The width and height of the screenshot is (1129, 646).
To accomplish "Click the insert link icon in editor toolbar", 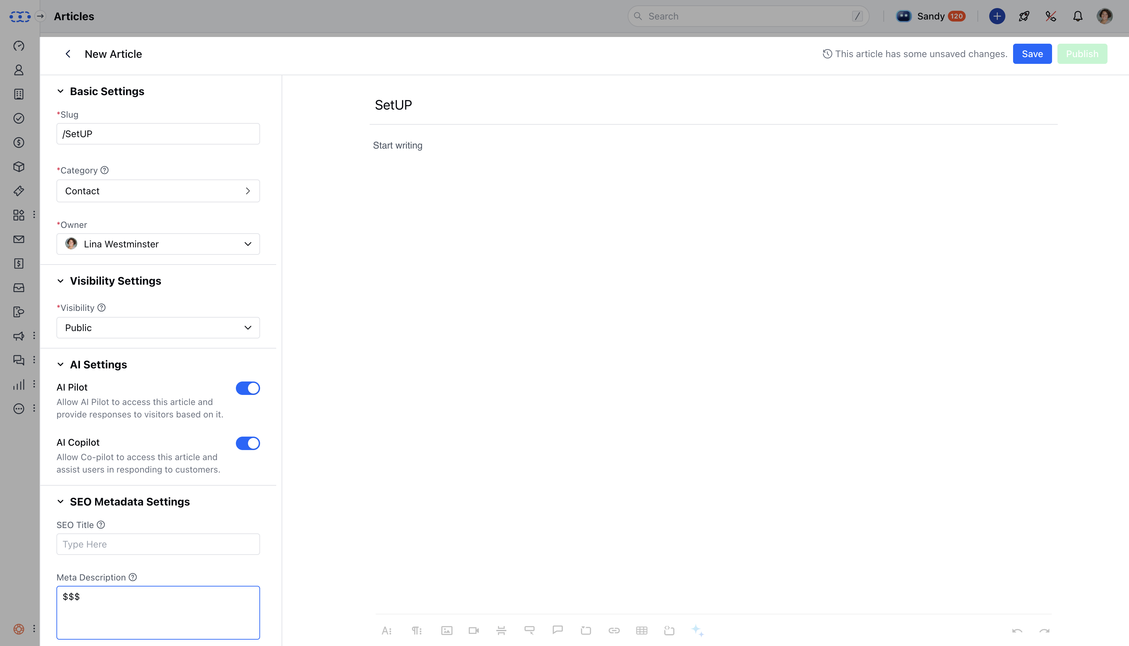I will [x=614, y=631].
